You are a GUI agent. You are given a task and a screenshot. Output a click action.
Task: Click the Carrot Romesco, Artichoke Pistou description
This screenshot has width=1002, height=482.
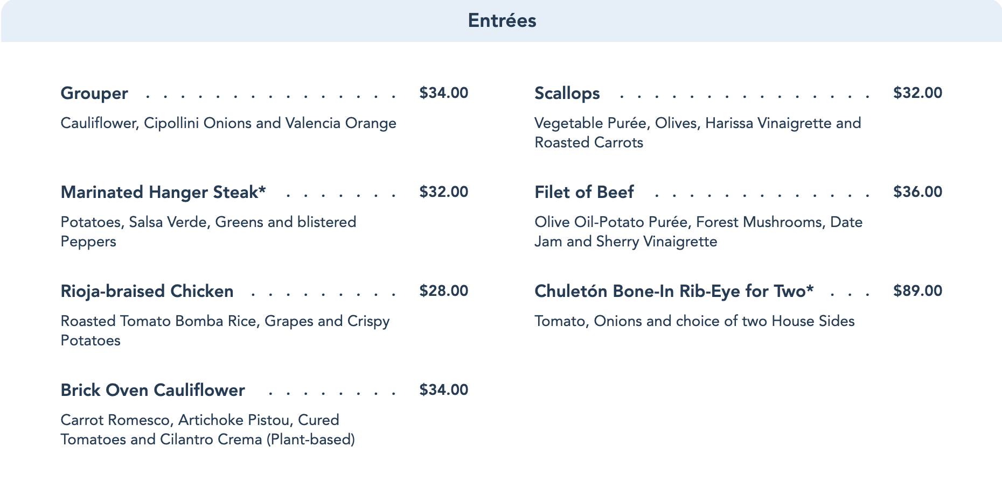click(x=207, y=429)
